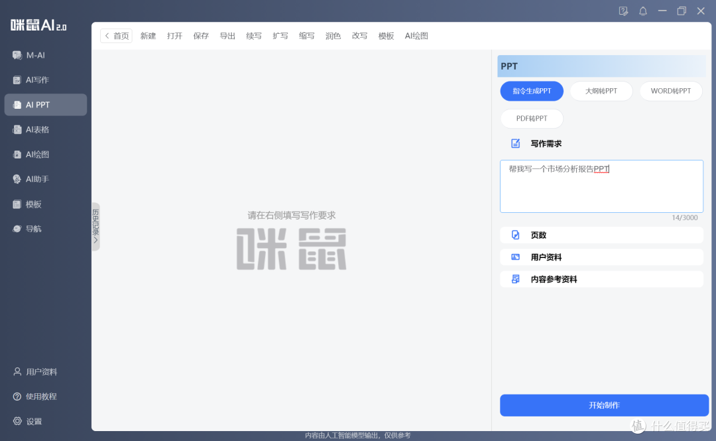The height and width of the screenshot is (441, 716).
Task: Click the notification bell icon
Action: [643, 11]
